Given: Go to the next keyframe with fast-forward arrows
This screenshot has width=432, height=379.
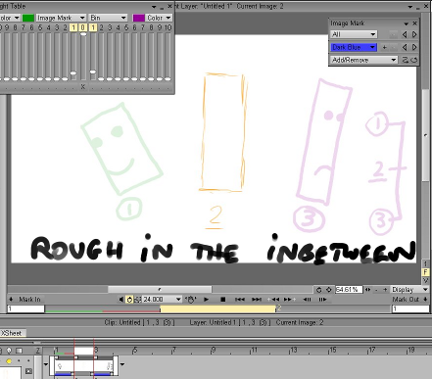Looking at the screenshot, I should 289,299.
